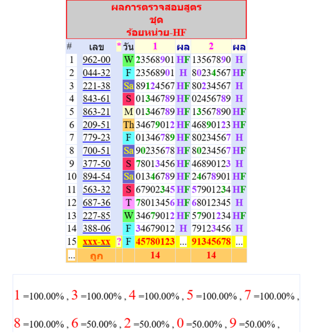Click value 34679012 in row 6
This screenshot has height=333, width=311.
pos(155,125)
